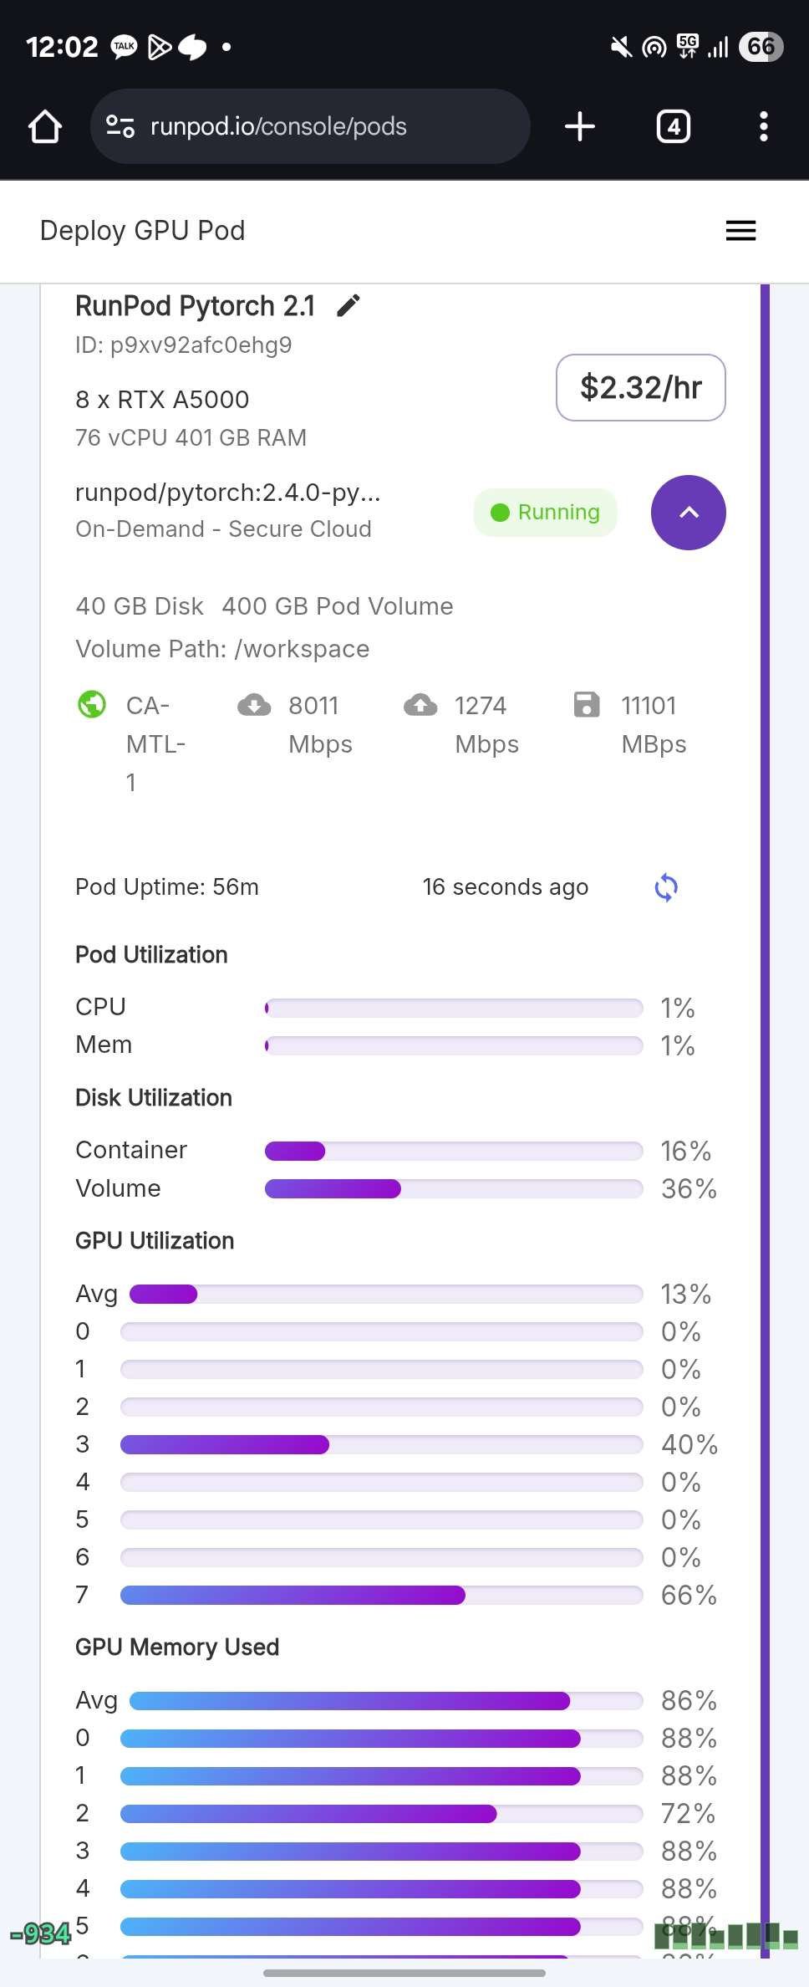The width and height of the screenshot is (809, 1987).
Task: Tap the pod ID p9xv92afc0ehg9
Action: click(184, 345)
